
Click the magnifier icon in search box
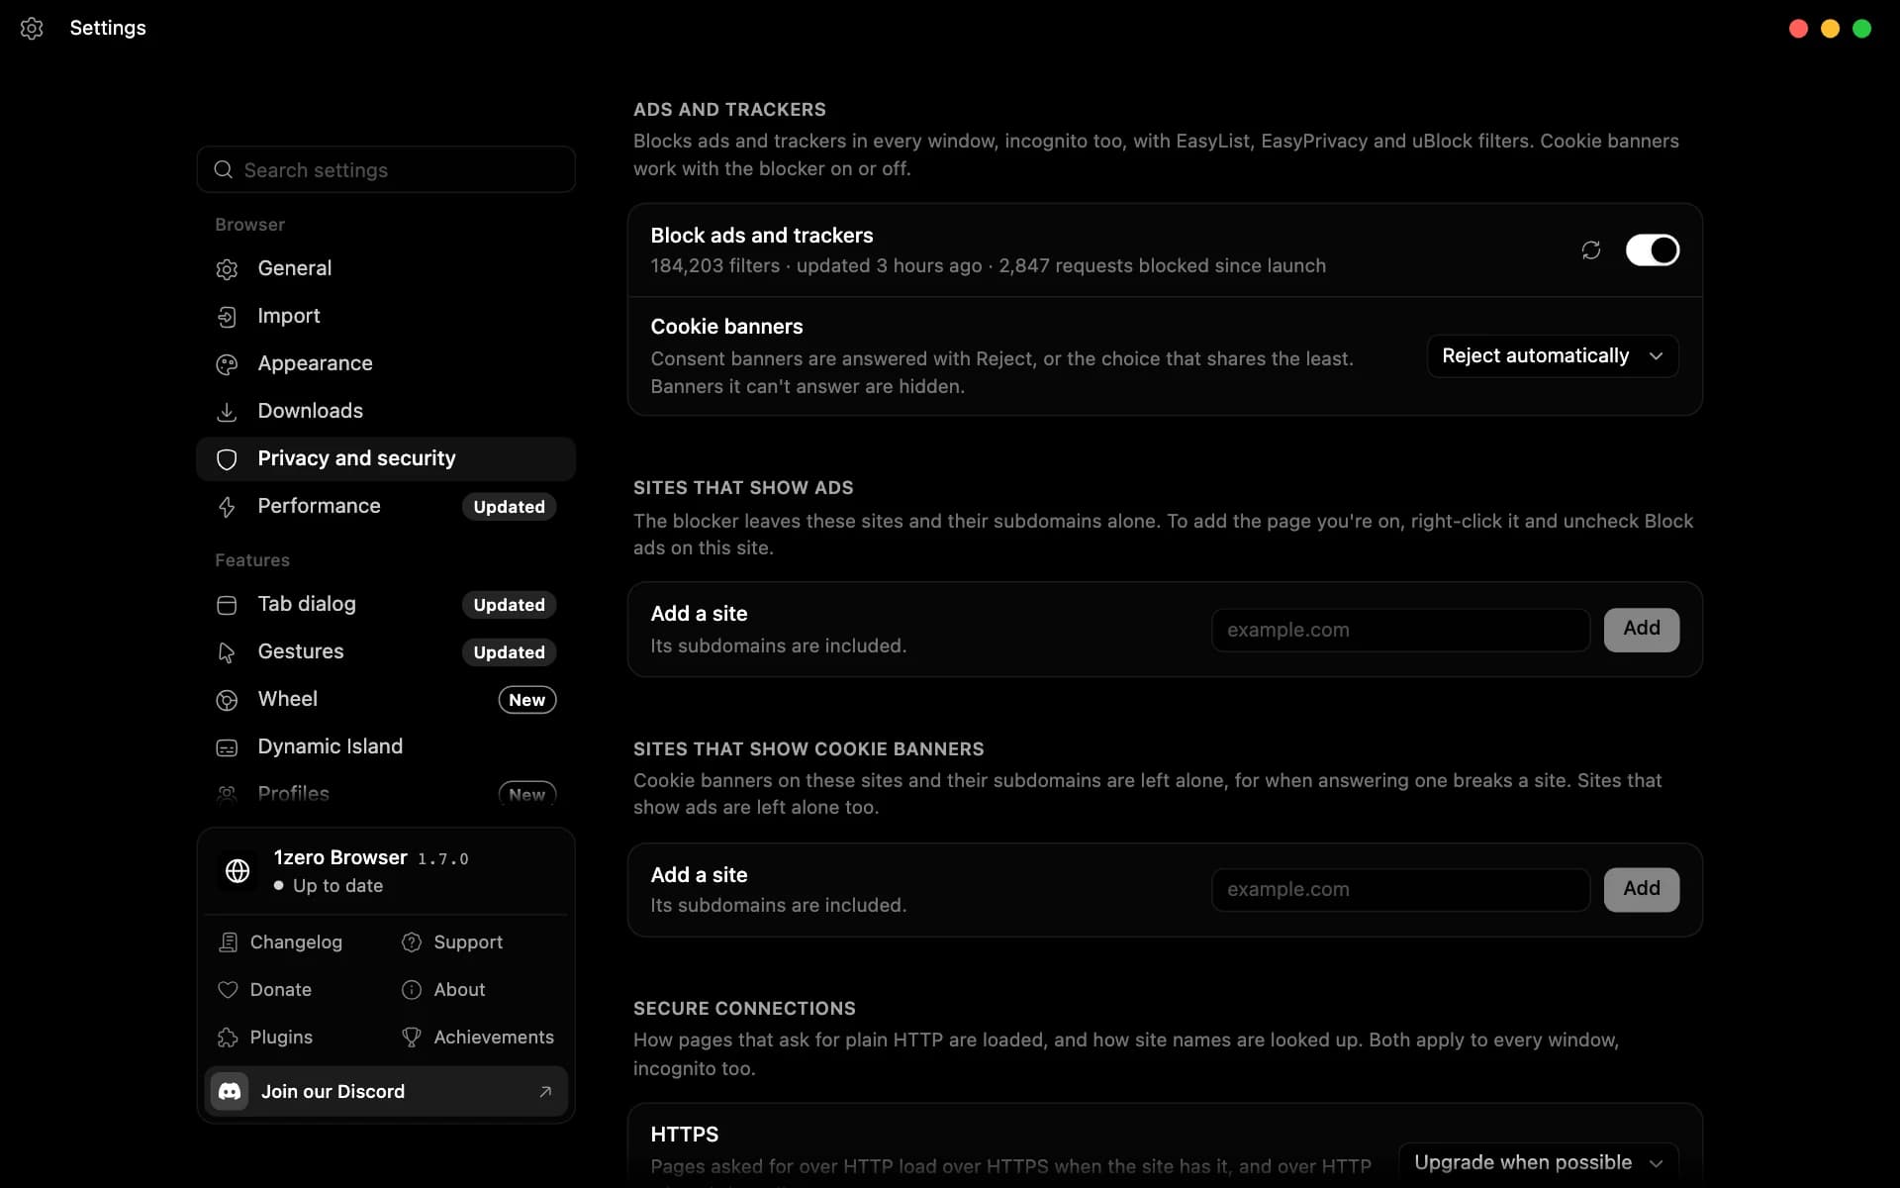(224, 169)
